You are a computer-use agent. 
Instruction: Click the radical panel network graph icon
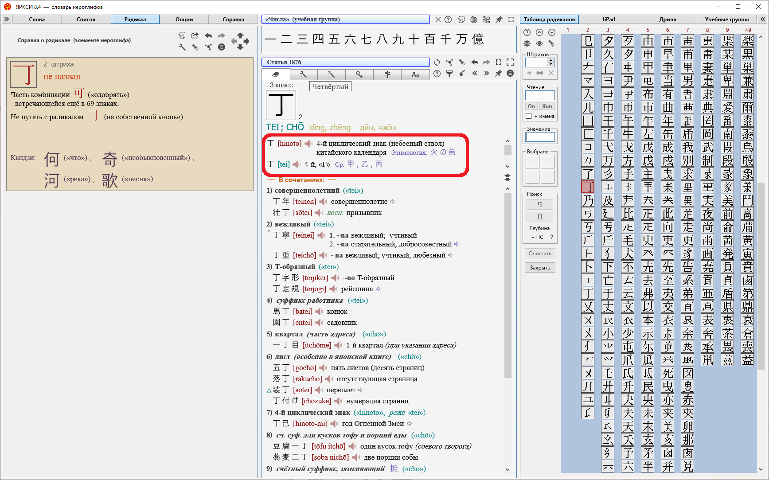(208, 47)
